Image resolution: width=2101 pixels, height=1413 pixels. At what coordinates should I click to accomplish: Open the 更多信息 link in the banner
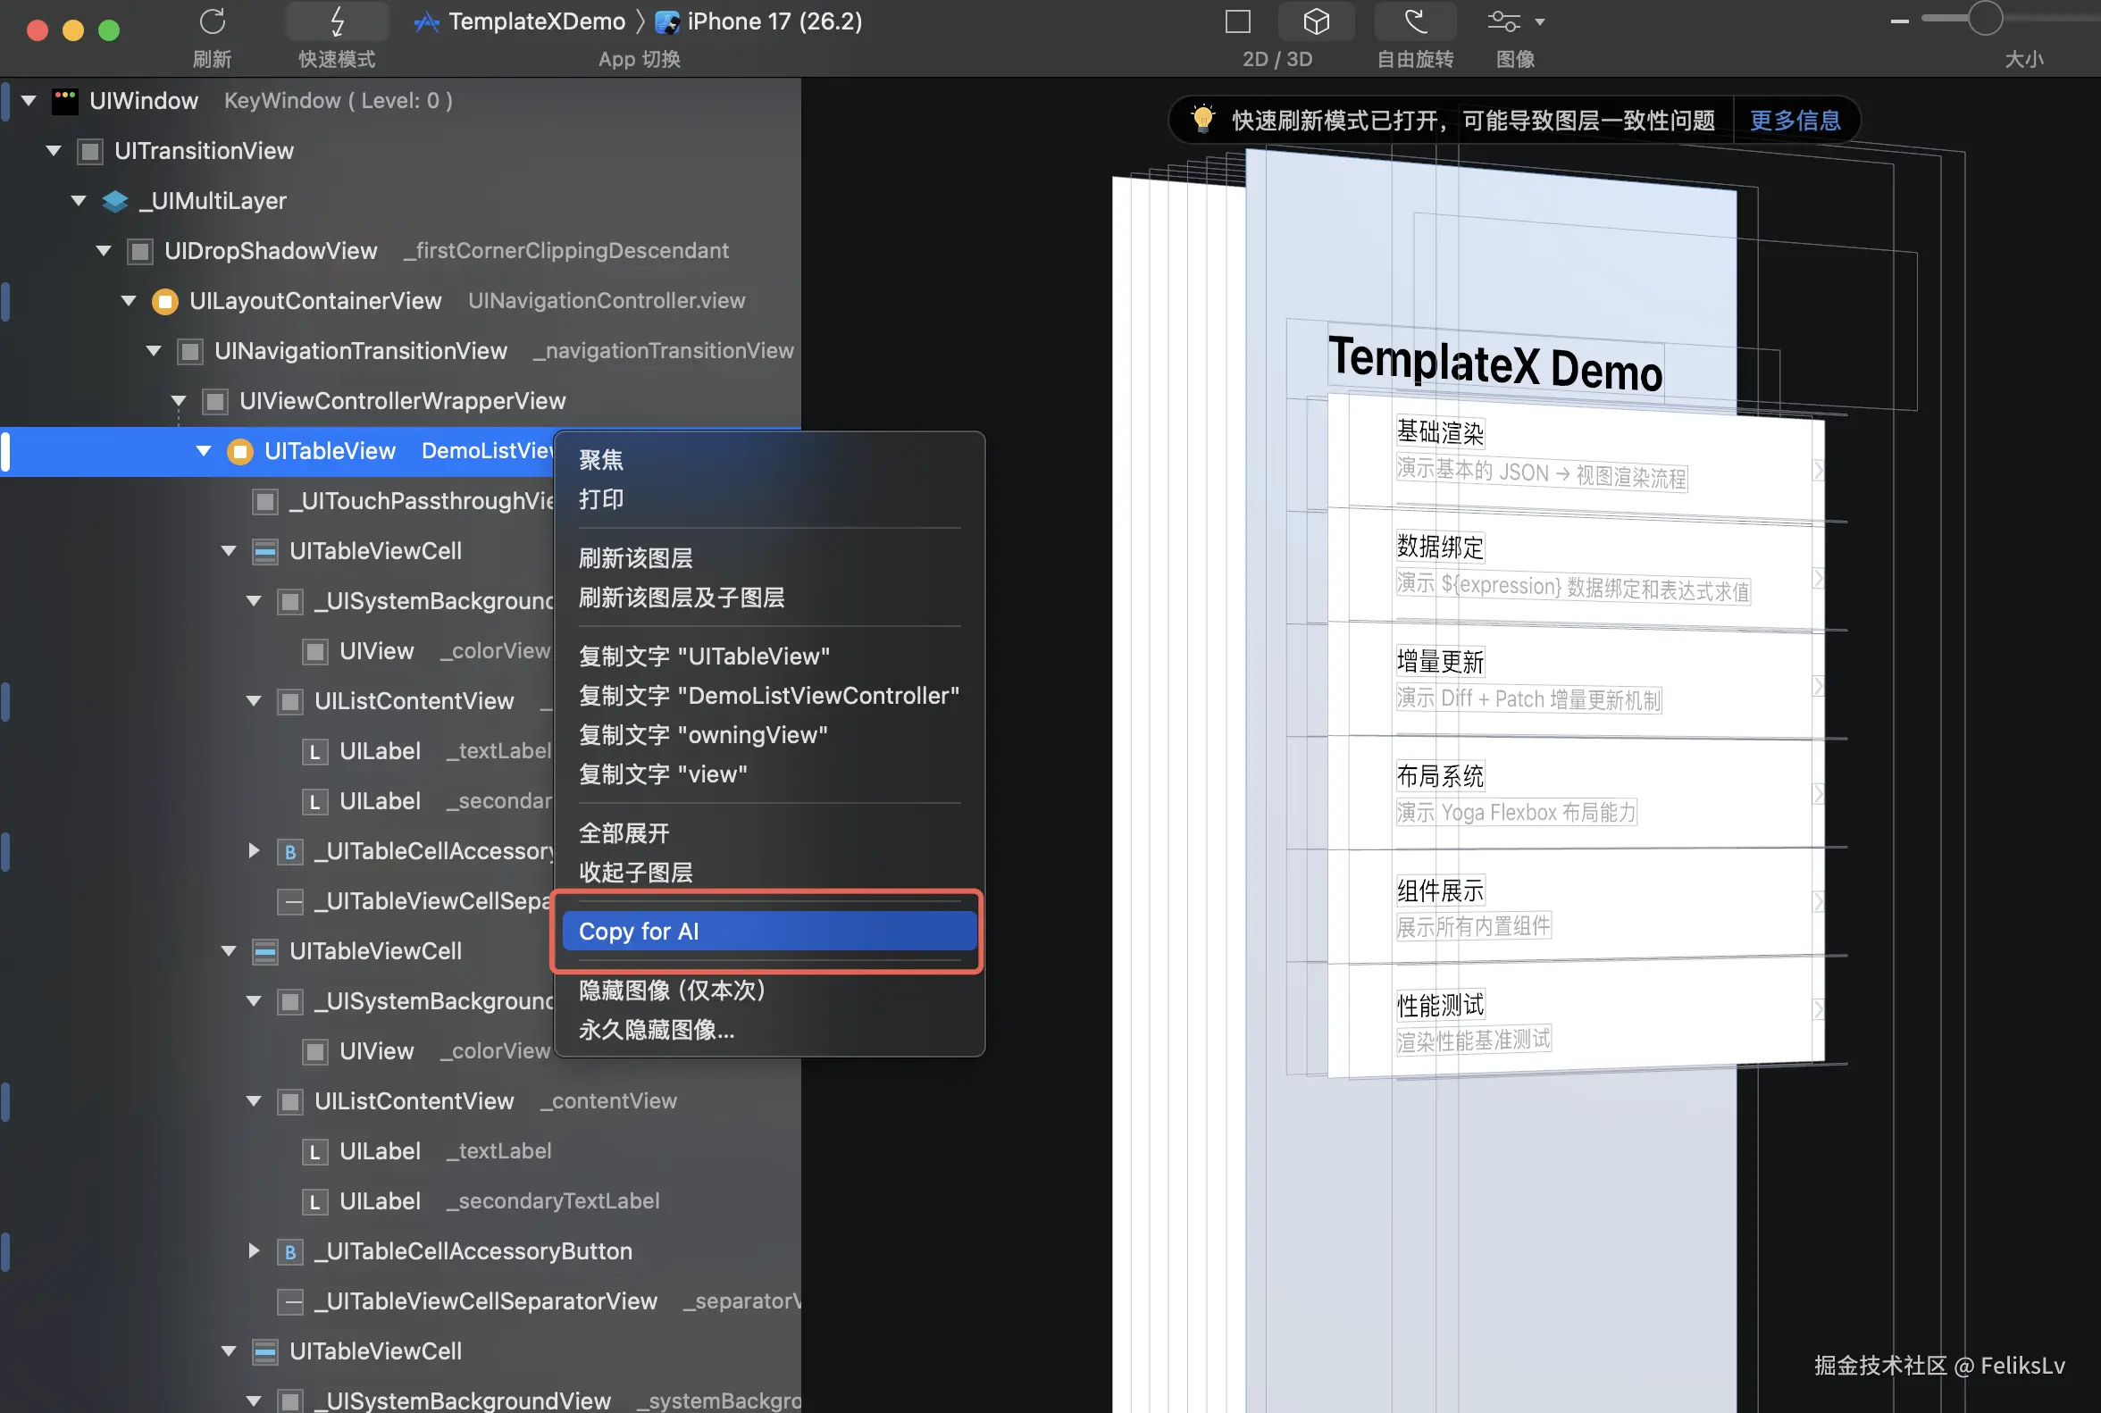pyautogui.click(x=1795, y=121)
